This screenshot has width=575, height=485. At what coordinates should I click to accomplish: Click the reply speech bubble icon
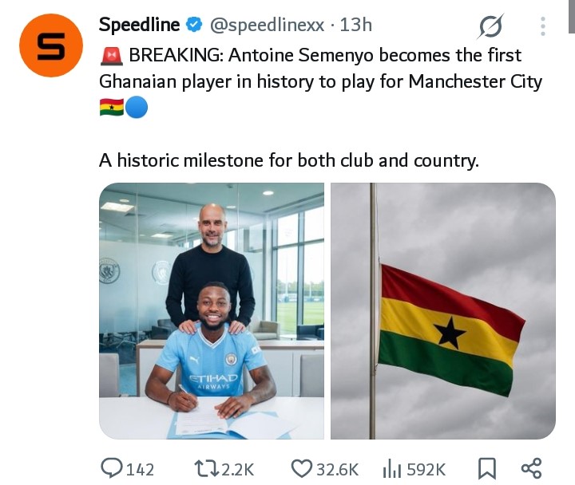[x=111, y=468]
